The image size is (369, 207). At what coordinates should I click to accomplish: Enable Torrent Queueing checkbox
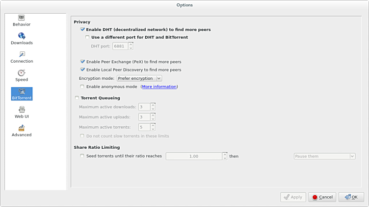[77, 98]
